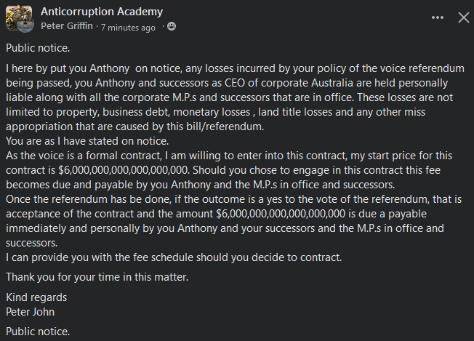Close the post with the X icon

point(463,17)
